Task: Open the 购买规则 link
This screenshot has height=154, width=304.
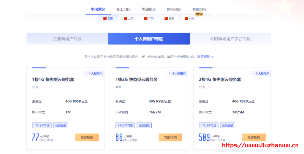Action: (205, 57)
